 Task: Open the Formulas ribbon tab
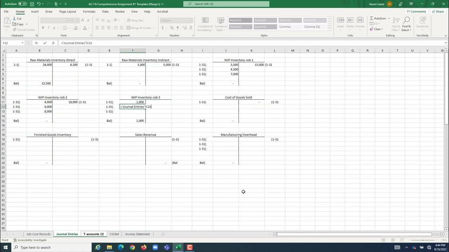point(89,12)
